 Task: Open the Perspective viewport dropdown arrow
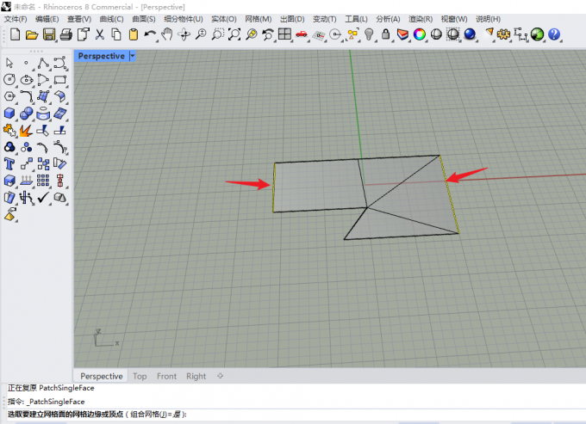click(x=133, y=56)
